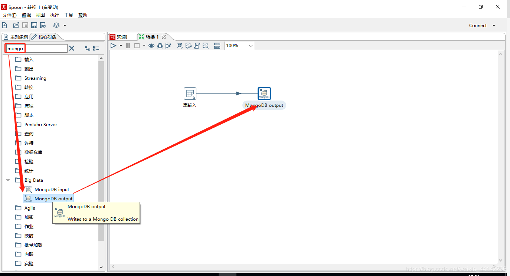Click the tree panel scroll up arrow
Image resolution: width=510 pixels, height=276 pixels.
coord(101,58)
